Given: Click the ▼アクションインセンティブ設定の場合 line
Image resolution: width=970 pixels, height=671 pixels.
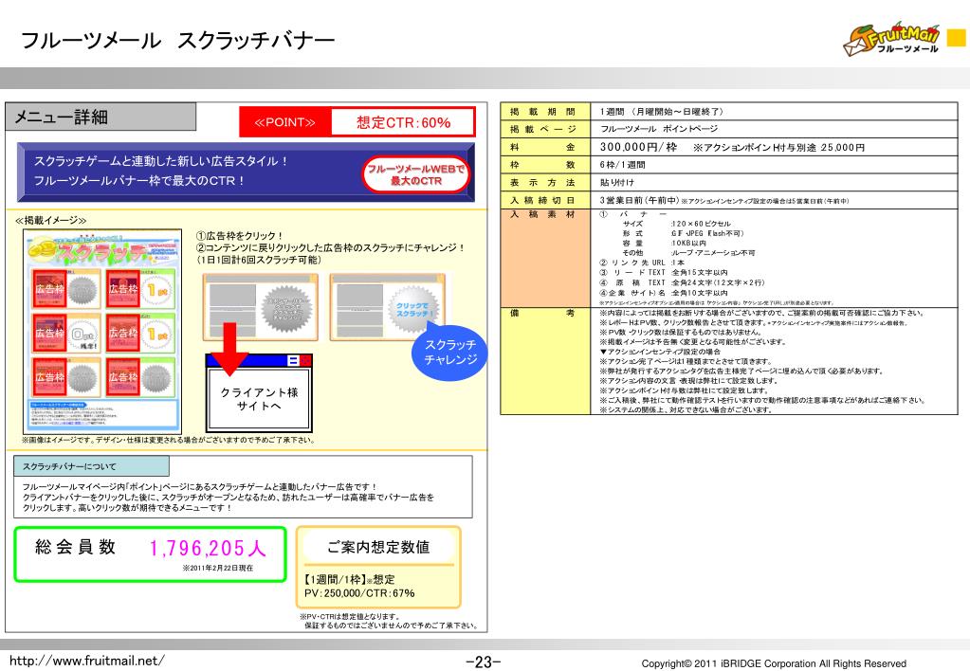Looking at the screenshot, I should pos(659,352).
